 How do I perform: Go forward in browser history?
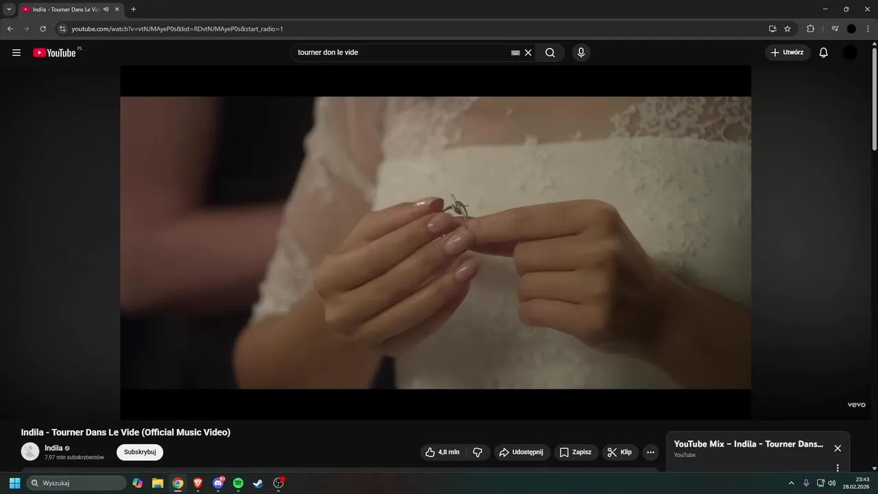(x=27, y=29)
